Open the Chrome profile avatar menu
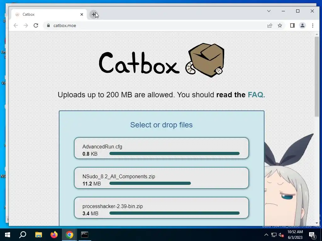Viewport: 322px width, 241px height. (x=303, y=25)
